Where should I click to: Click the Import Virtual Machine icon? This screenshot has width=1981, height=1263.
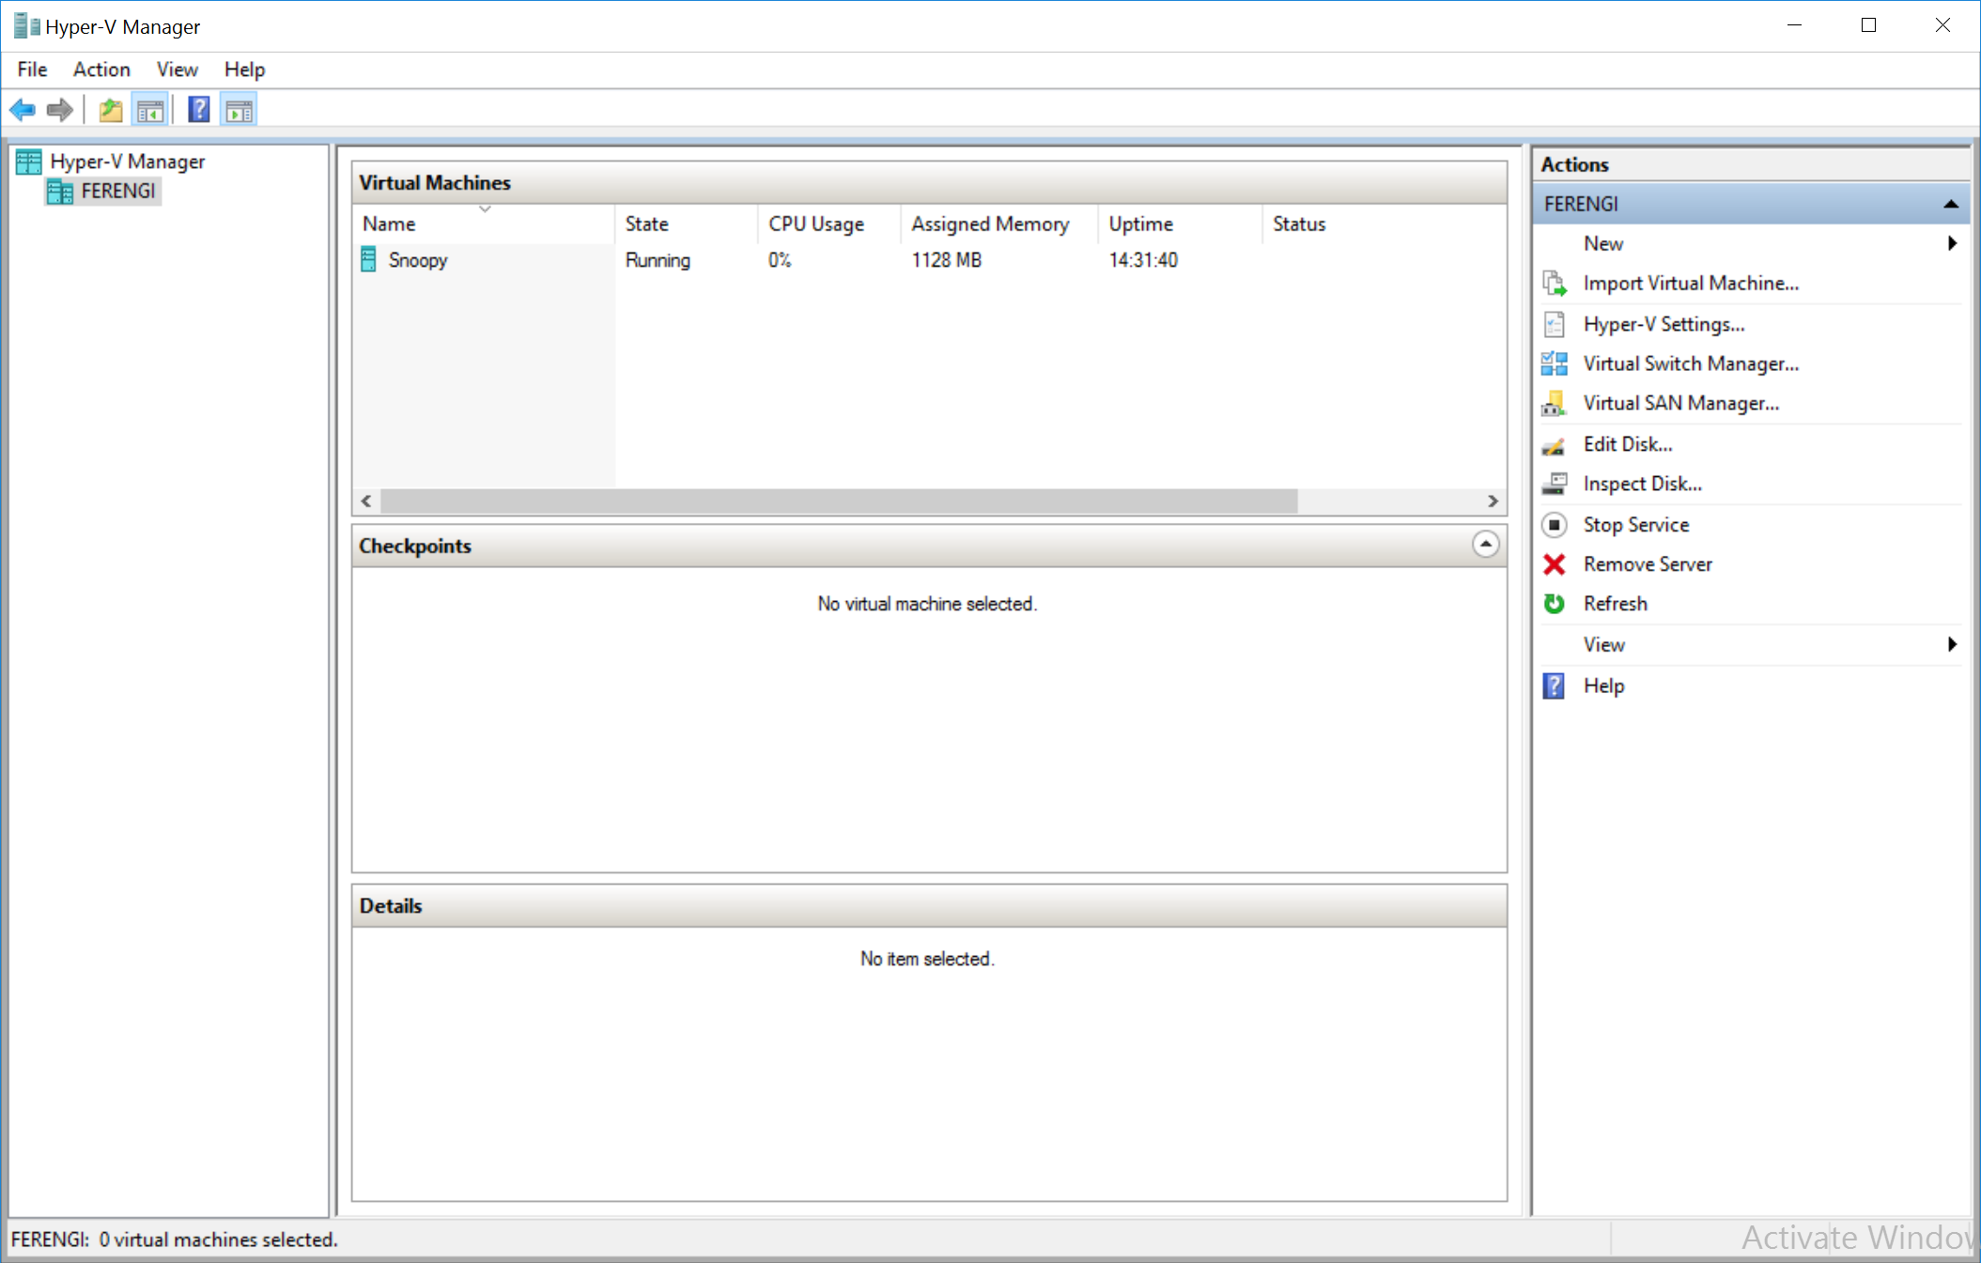pos(1555,284)
